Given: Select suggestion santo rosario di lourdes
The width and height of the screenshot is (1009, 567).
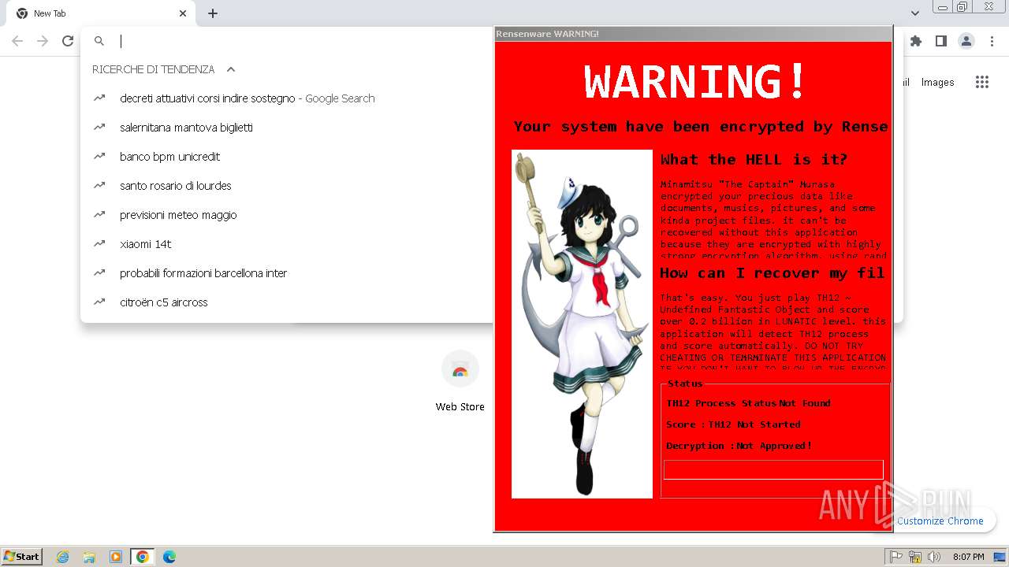Looking at the screenshot, I should pos(287,186).
